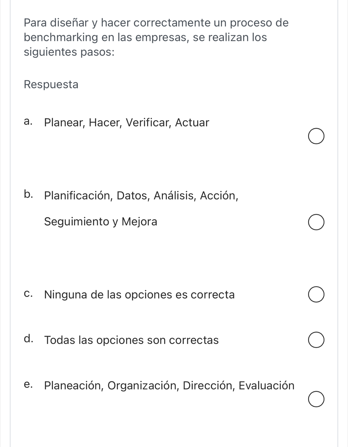Click "Planeación, Organización, Dirección, Evaluación" answer text
This screenshot has height=447, width=348.
coord(169,386)
